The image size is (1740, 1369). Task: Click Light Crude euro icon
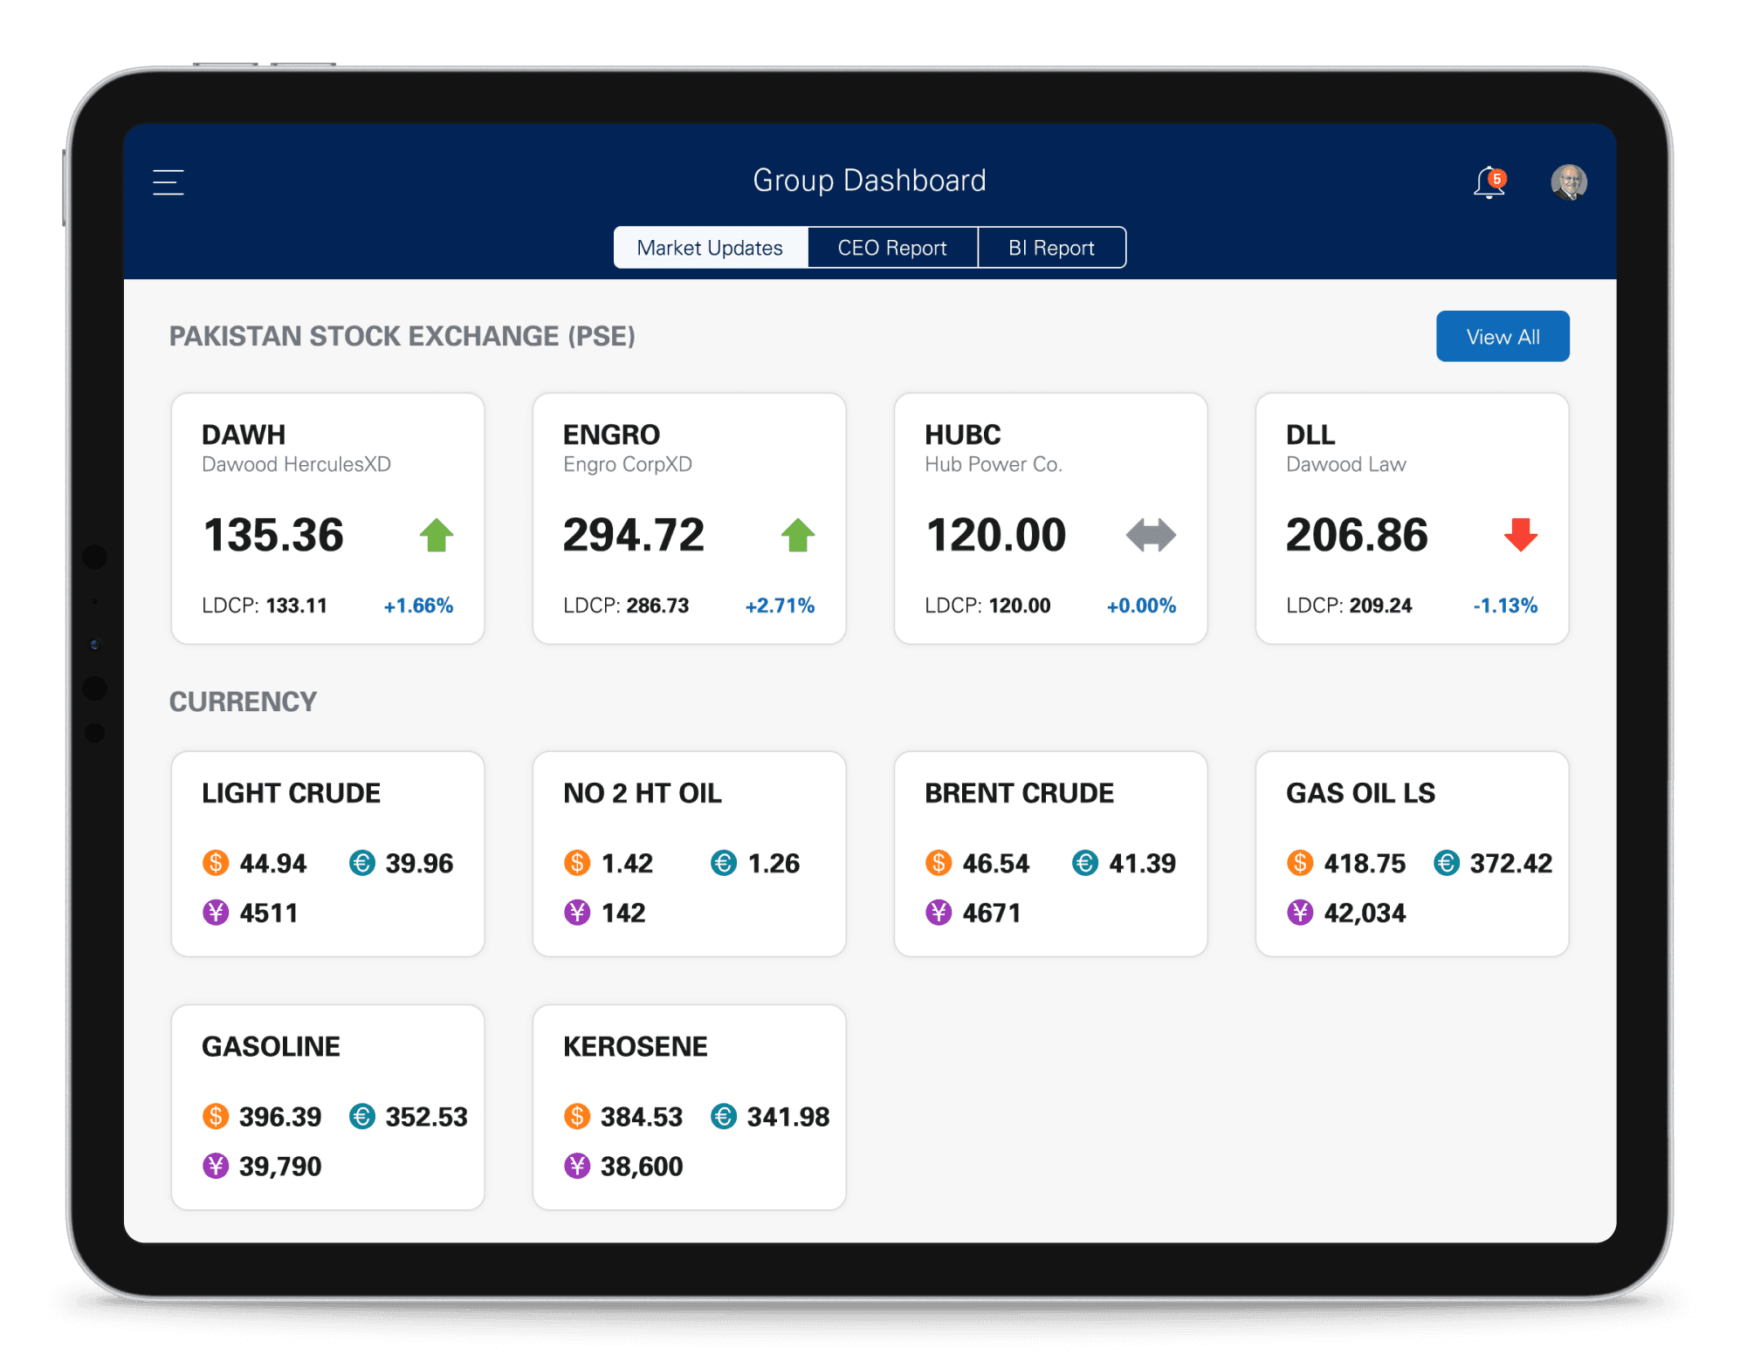[362, 863]
